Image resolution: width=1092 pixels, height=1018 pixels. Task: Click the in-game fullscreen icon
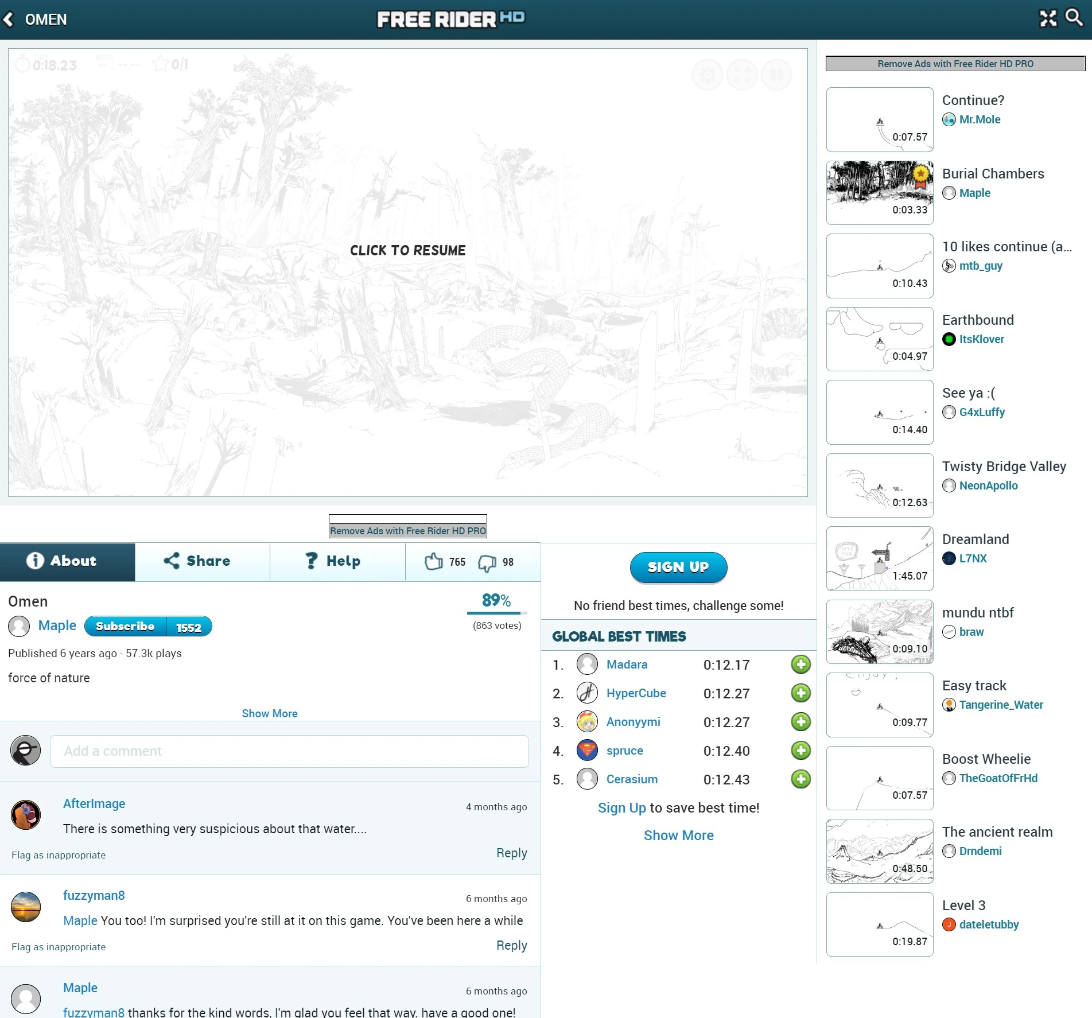click(x=742, y=75)
